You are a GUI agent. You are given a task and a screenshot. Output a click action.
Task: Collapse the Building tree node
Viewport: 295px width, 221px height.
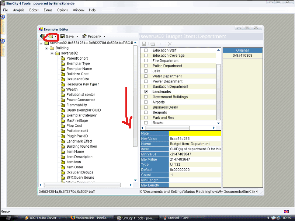tap(47, 48)
